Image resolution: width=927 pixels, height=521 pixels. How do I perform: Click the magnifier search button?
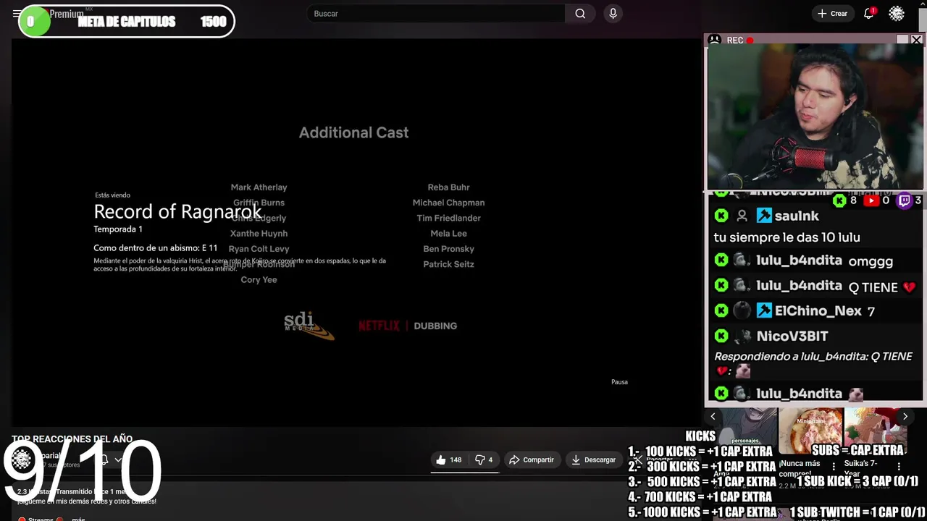coord(580,14)
